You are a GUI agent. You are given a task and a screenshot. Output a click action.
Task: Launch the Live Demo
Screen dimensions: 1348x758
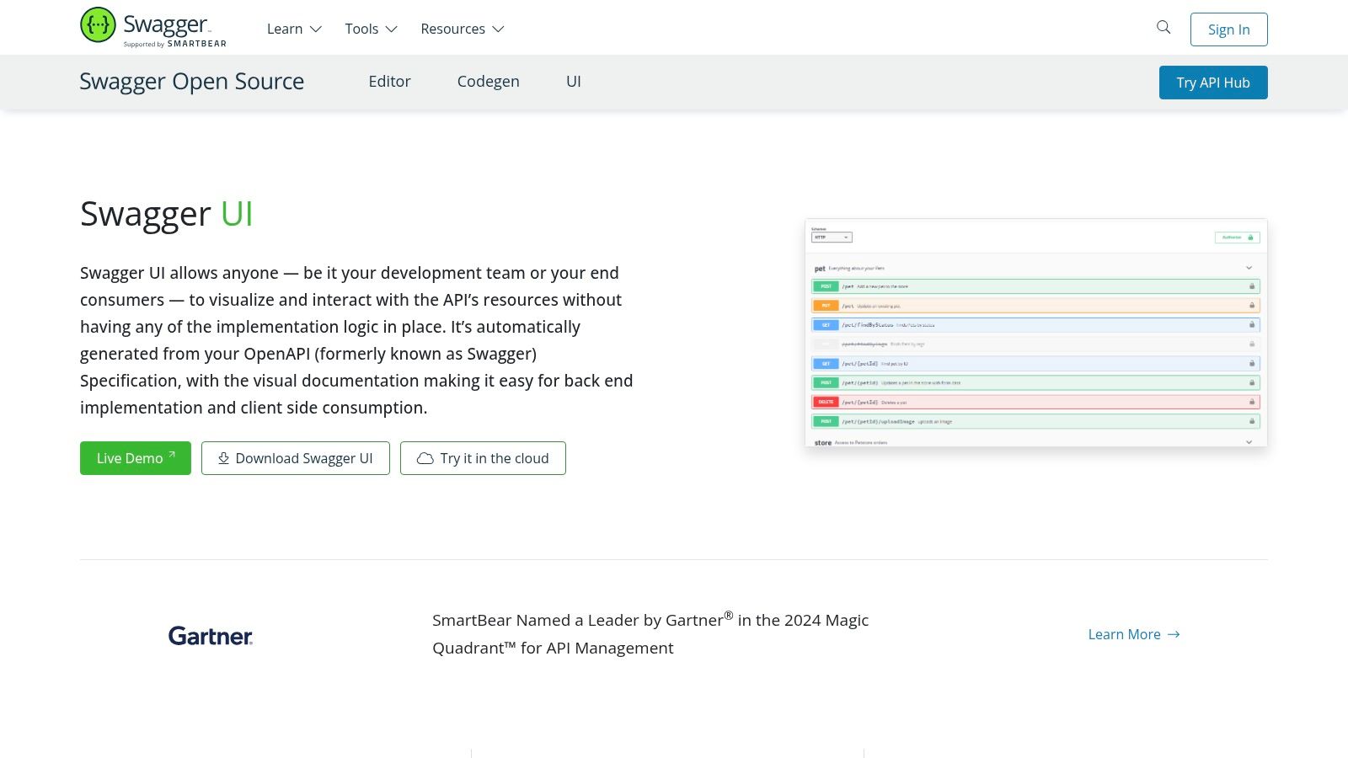(x=136, y=458)
